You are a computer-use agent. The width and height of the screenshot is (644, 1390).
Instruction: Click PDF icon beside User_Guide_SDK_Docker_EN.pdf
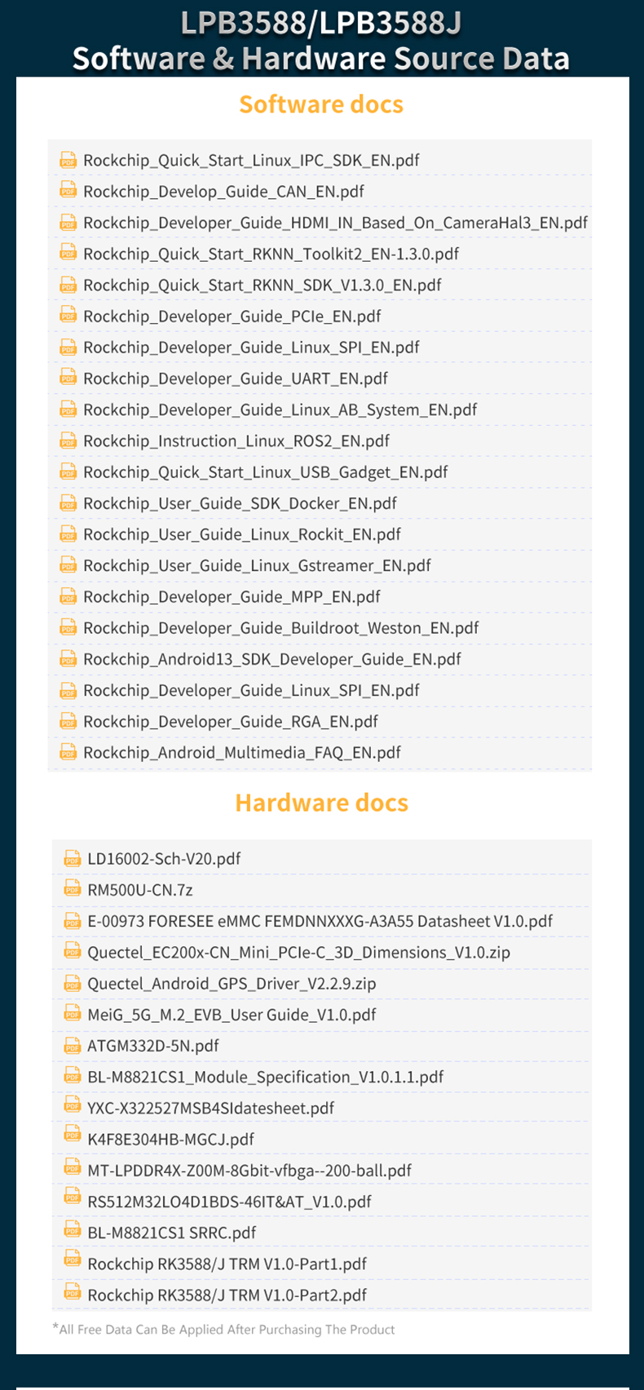point(68,502)
